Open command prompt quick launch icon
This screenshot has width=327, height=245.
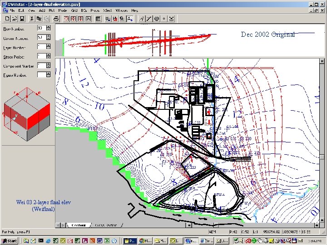coord(41,241)
